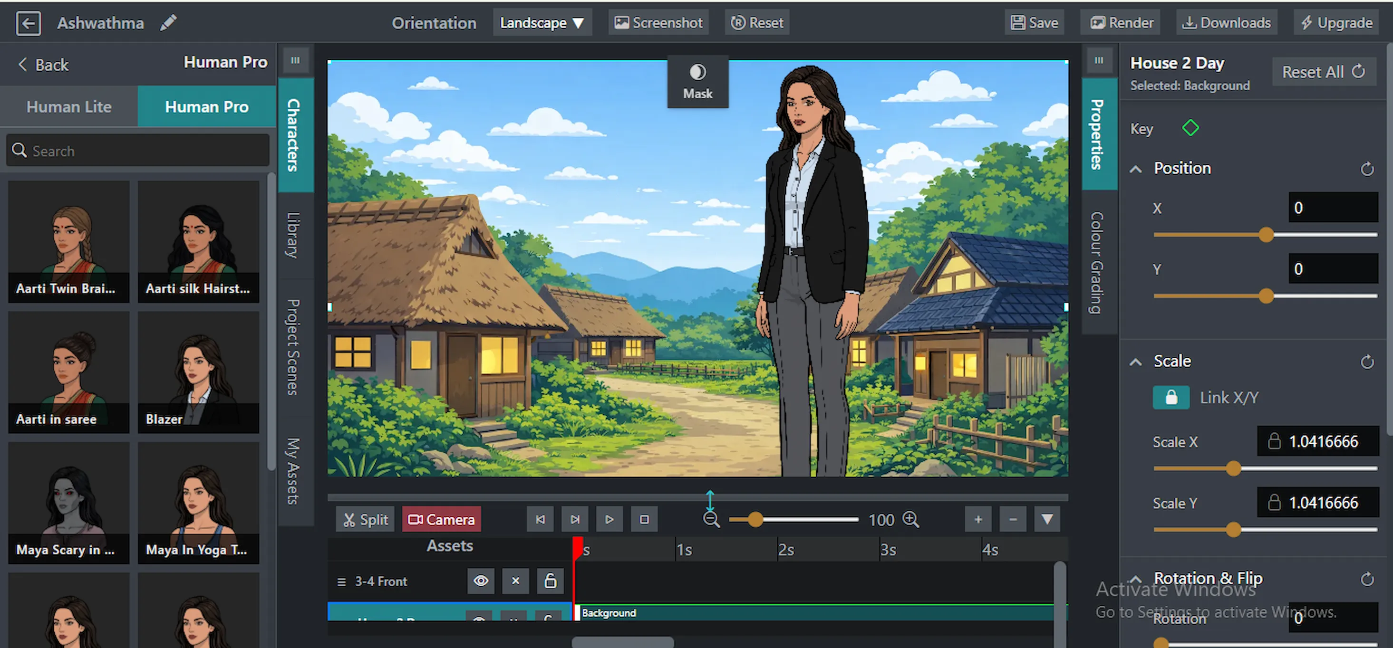Switch to Human Pro characters

[x=206, y=106]
